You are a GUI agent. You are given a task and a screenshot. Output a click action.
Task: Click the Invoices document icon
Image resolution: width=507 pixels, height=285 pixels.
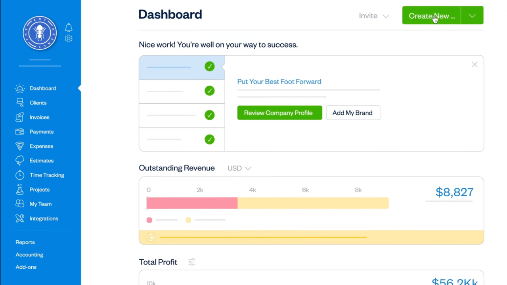(x=20, y=117)
